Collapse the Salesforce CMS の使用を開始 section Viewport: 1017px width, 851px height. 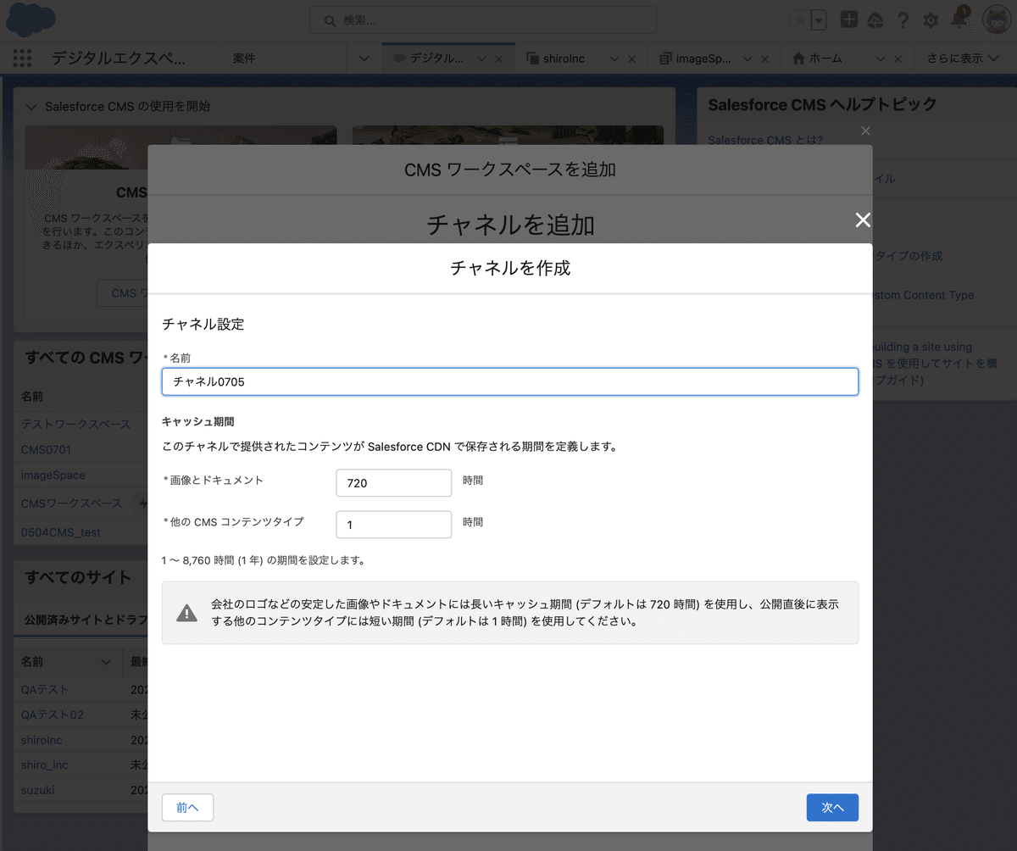point(31,107)
